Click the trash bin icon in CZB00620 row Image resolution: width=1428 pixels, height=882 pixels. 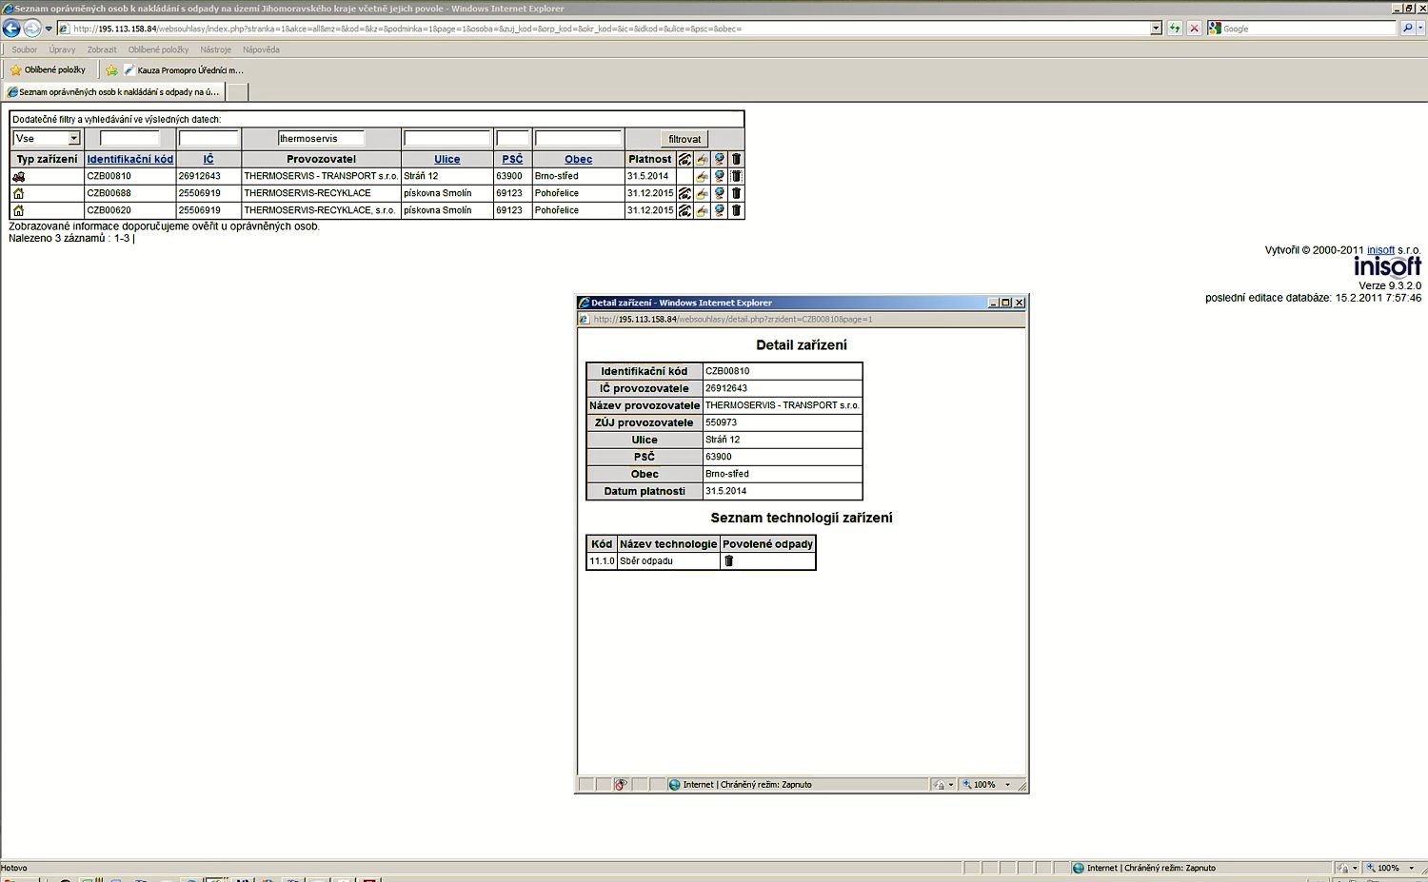[736, 210]
